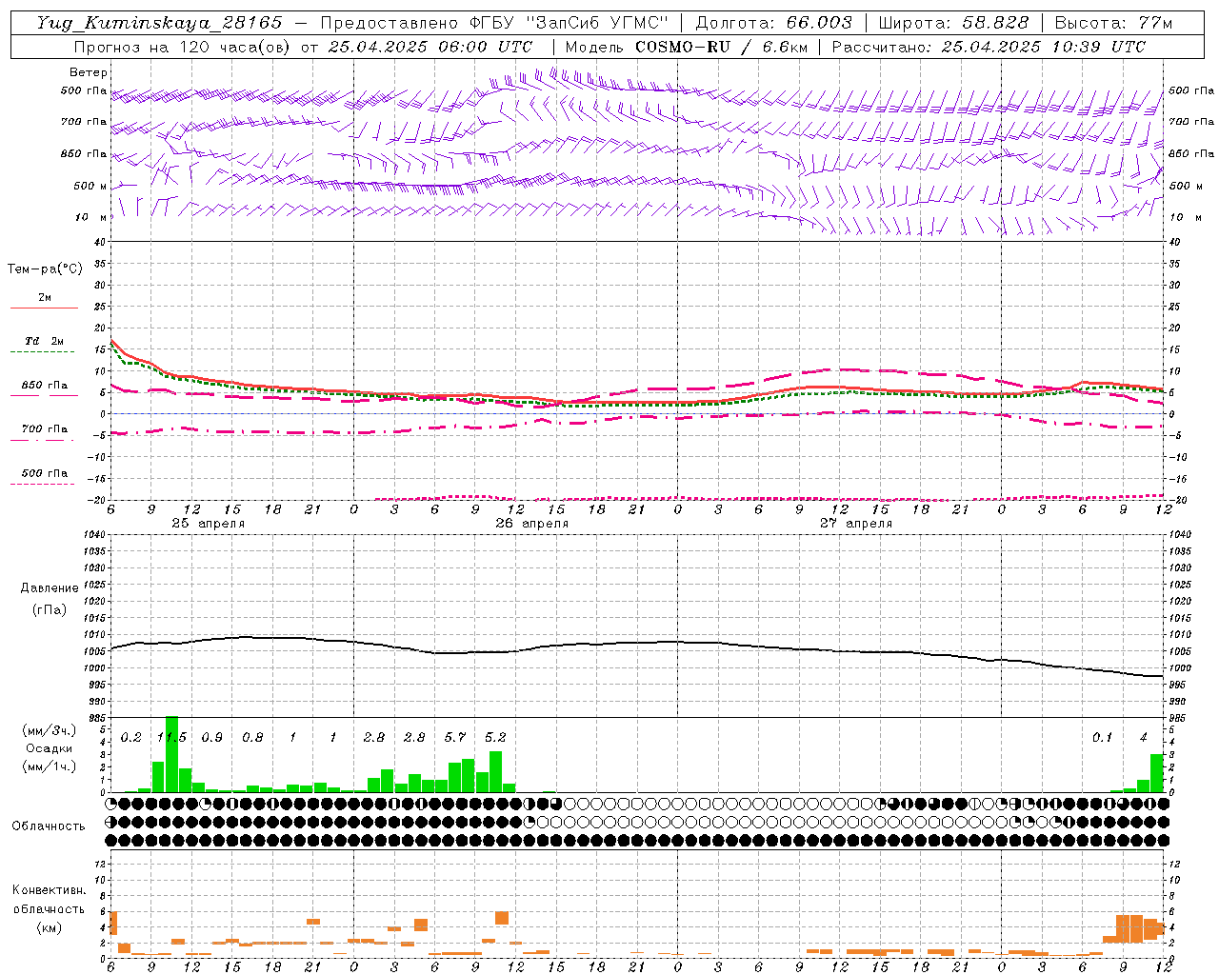The width and height of the screenshot is (1219, 975).
Task: Select the forecast start 25.04.2025 06:00 UTC
Action: (430, 47)
